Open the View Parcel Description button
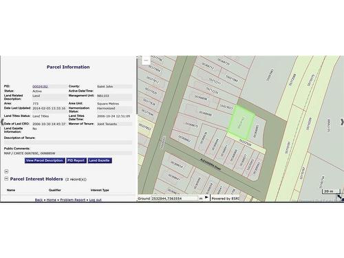 45,160
